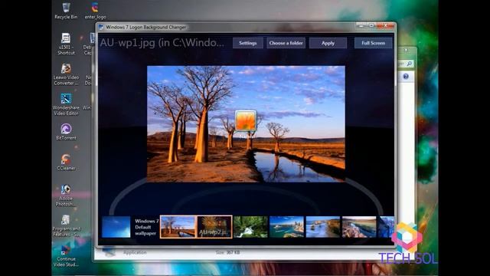
Task: Click 'Application' type label in Explorer details
Action: pyautogui.click(x=135, y=252)
